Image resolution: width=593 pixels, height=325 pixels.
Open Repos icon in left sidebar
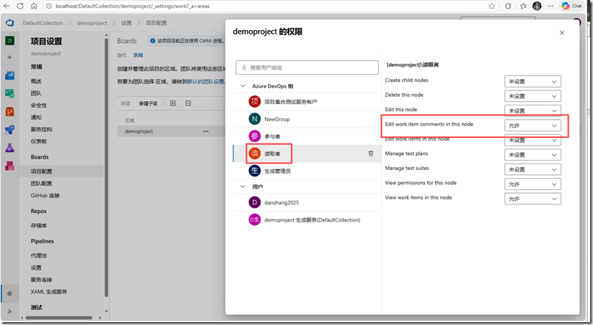10,111
